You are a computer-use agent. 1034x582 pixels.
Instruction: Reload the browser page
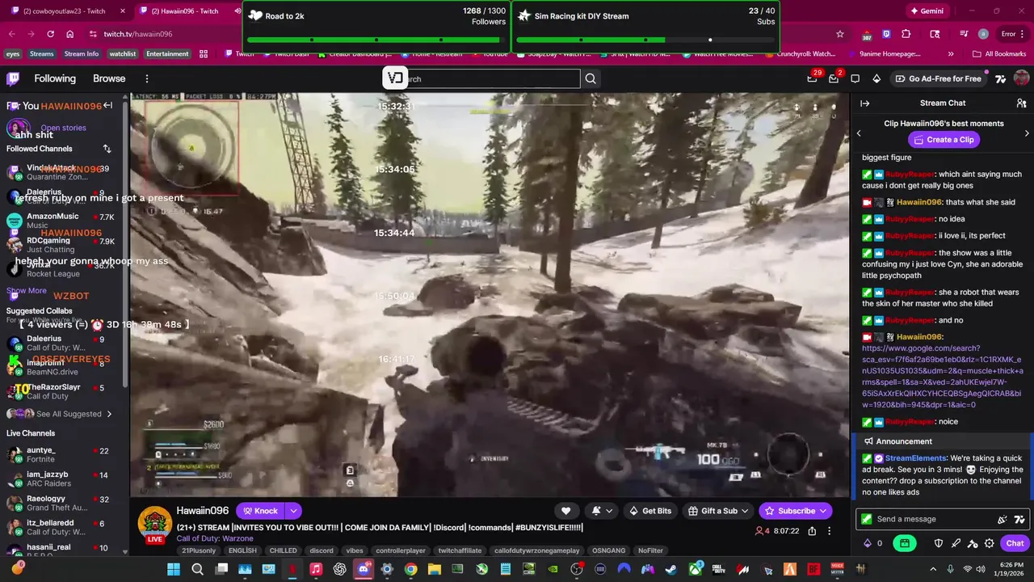(50, 34)
